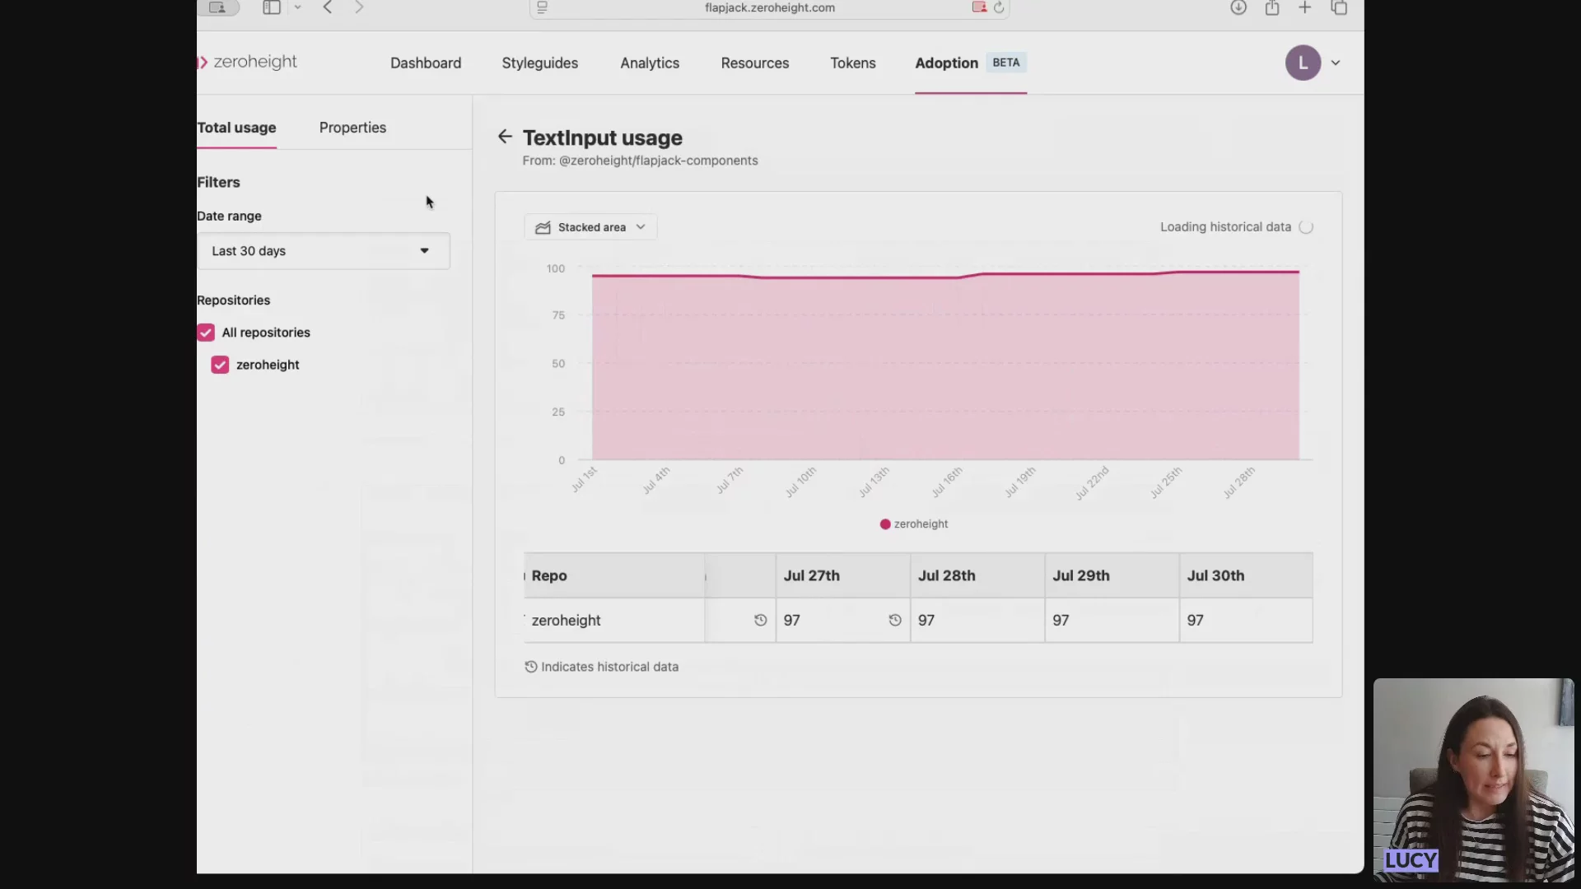This screenshot has width=1581, height=889.
Task: Switch to the Properties tab
Action: [x=352, y=128]
